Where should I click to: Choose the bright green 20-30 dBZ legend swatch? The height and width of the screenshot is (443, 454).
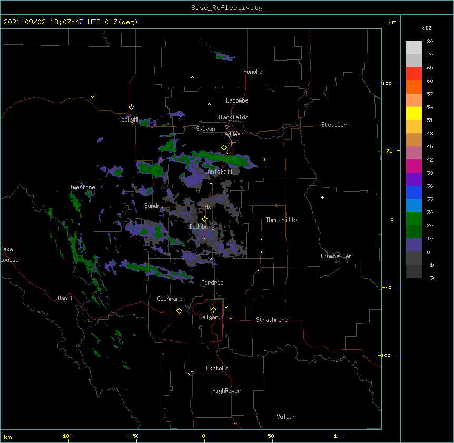pyautogui.click(x=414, y=219)
